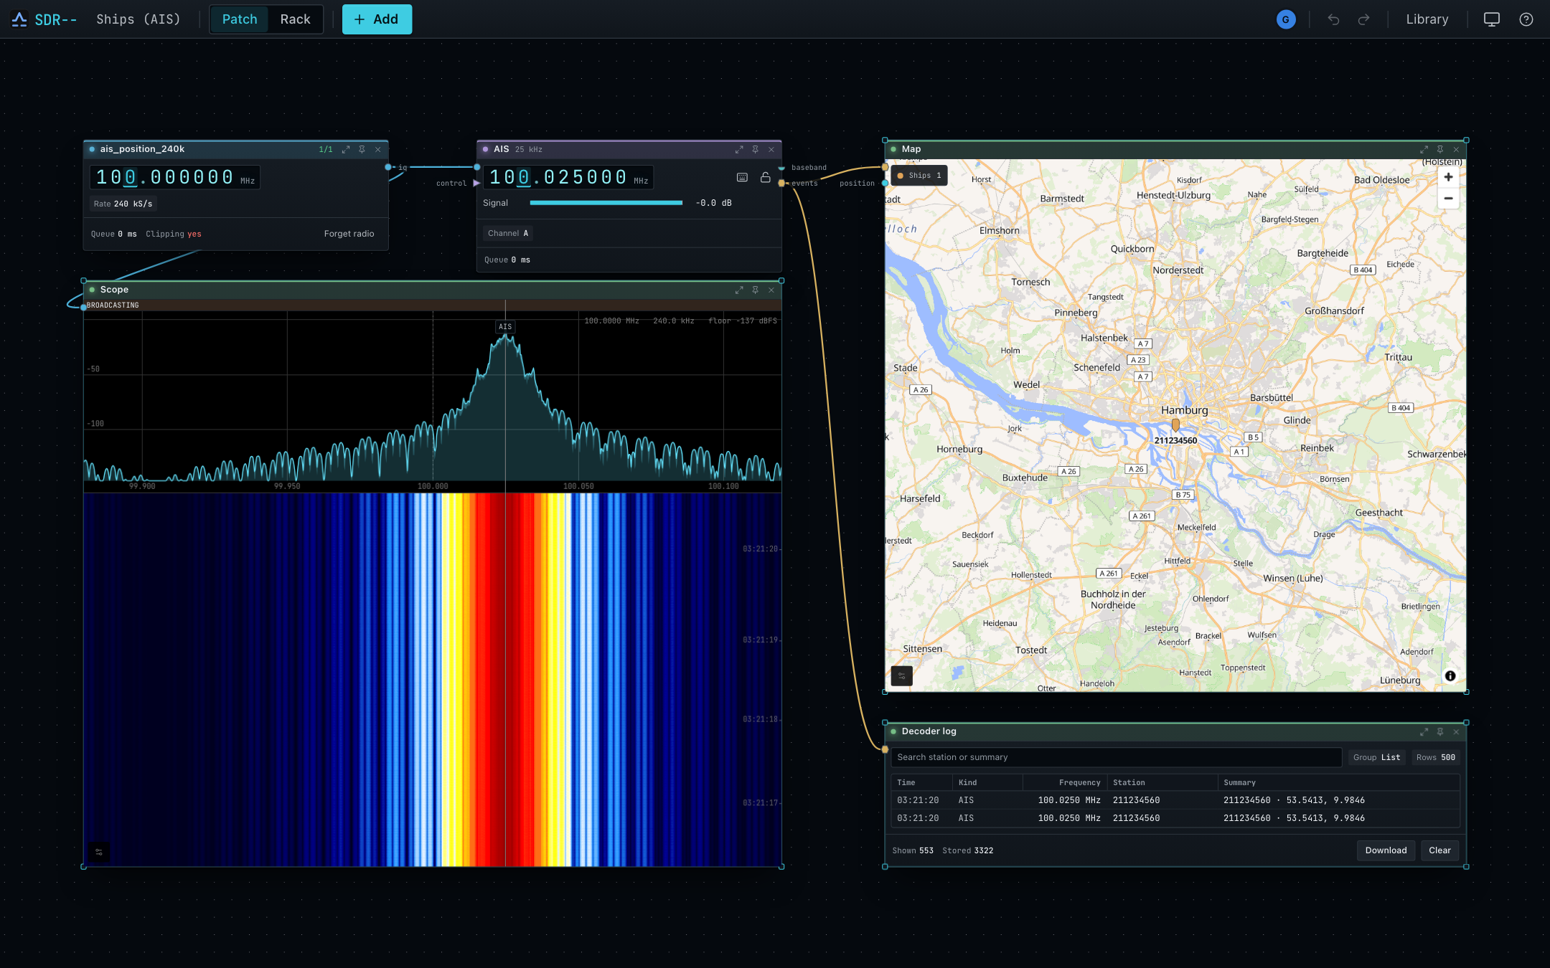Open map layer settings icon
Image resolution: width=1550 pixels, height=968 pixels.
point(902,675)
